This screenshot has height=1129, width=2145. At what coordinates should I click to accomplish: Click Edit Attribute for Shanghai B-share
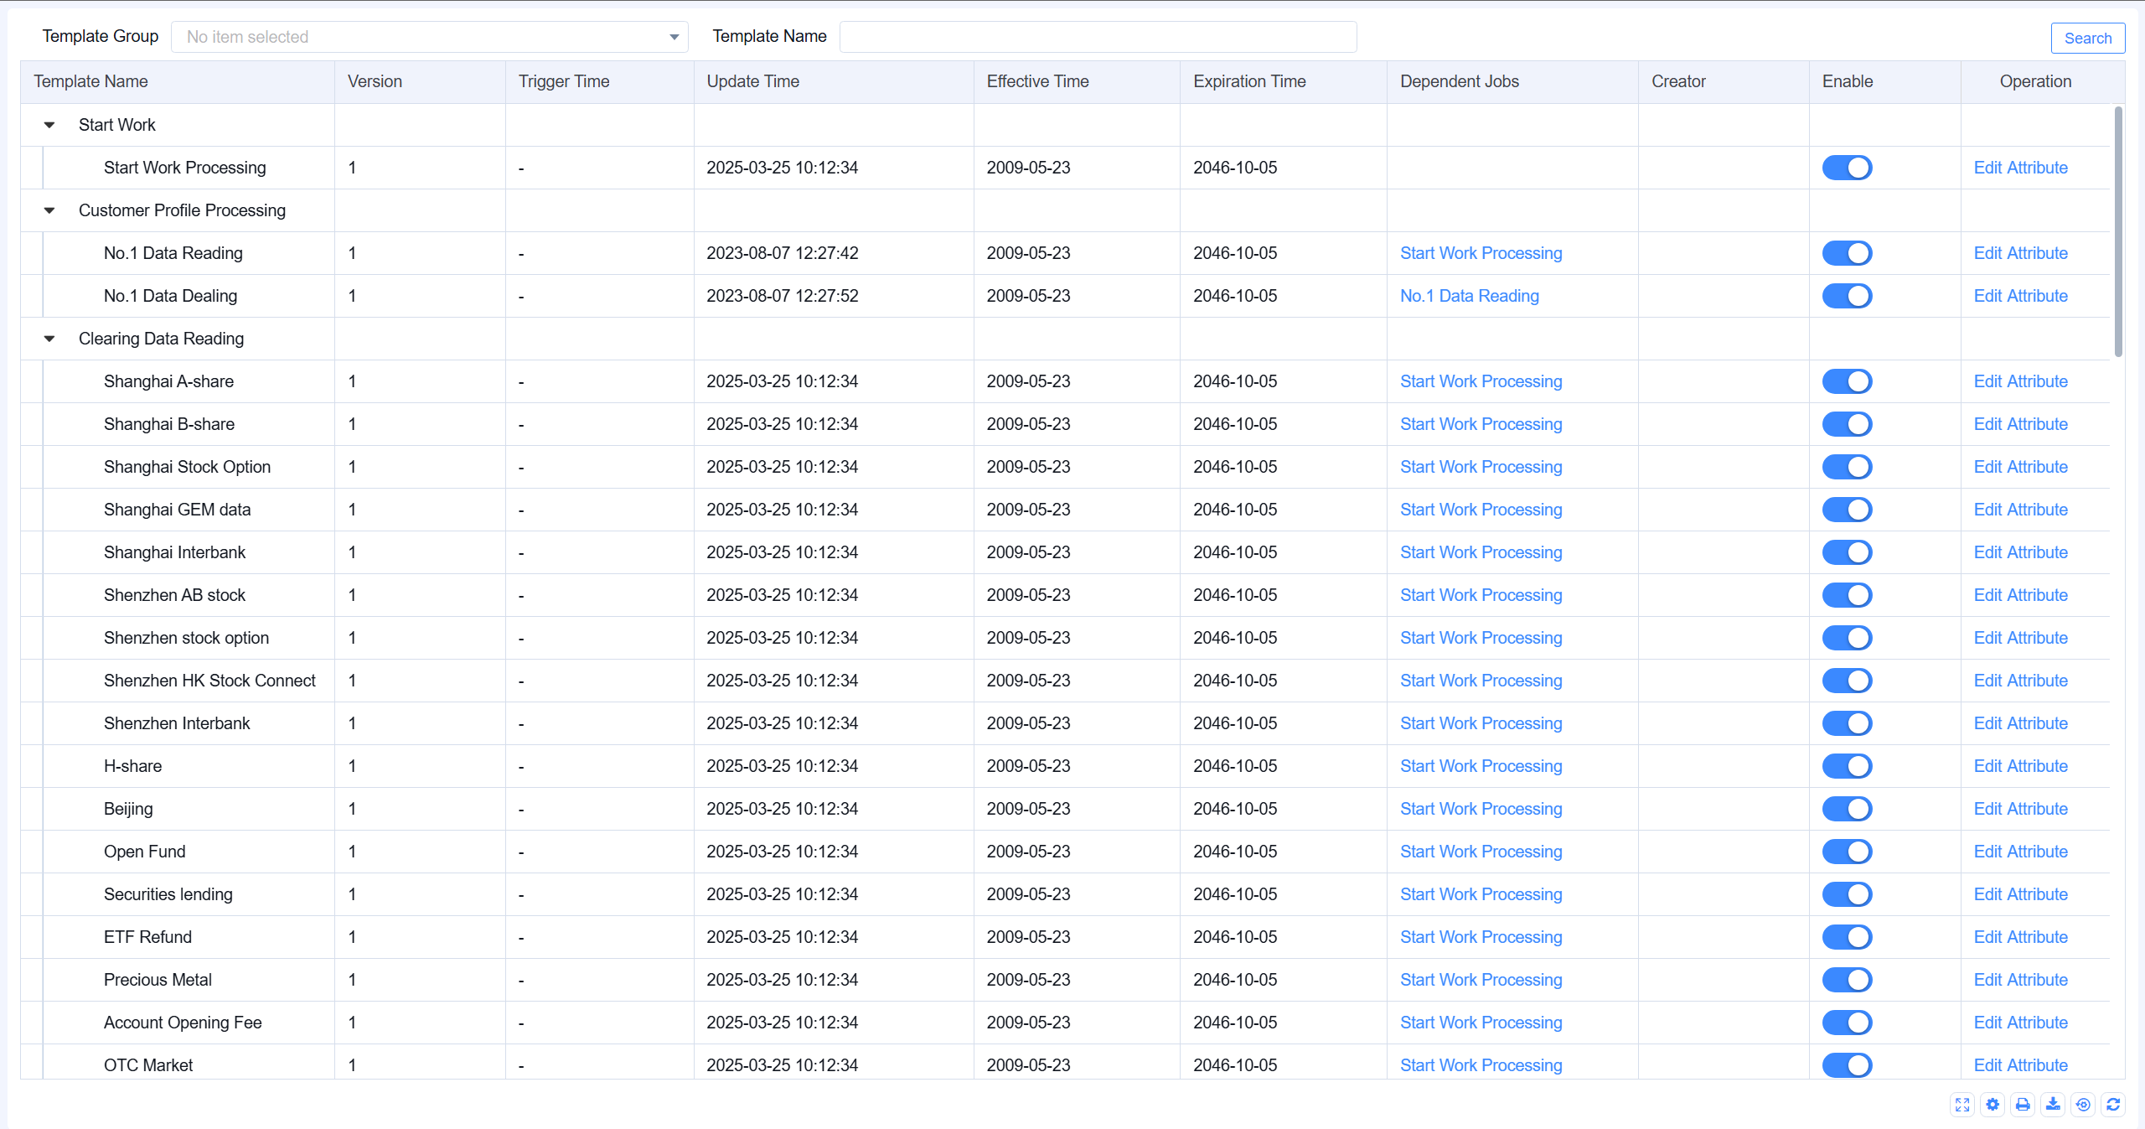2020,424
